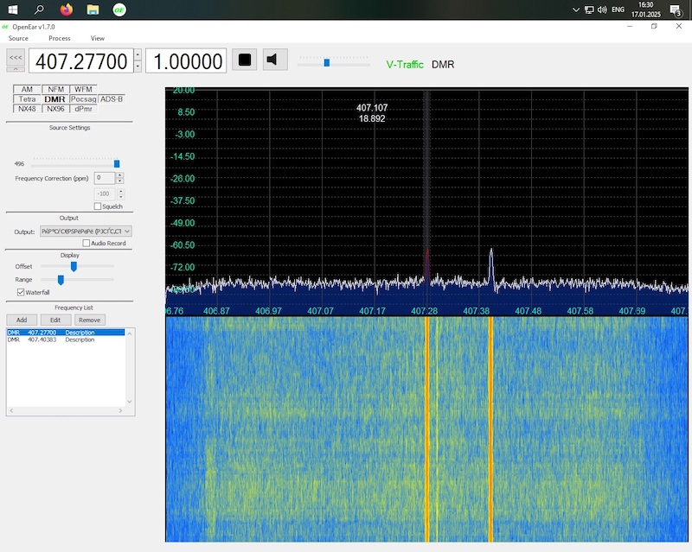692x552 pixels.
Task: Click the Add frequency button
Action: (x=22, y=320)
